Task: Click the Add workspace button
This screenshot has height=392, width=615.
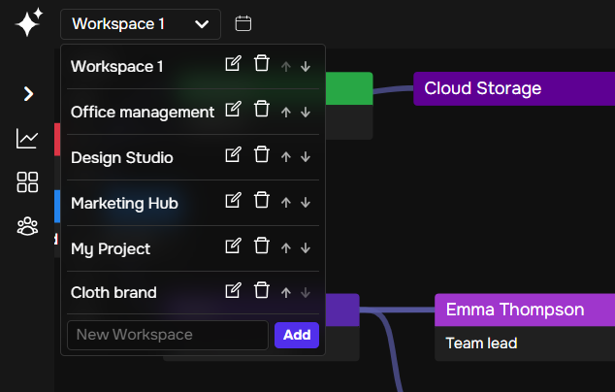Action: (297, 335)
